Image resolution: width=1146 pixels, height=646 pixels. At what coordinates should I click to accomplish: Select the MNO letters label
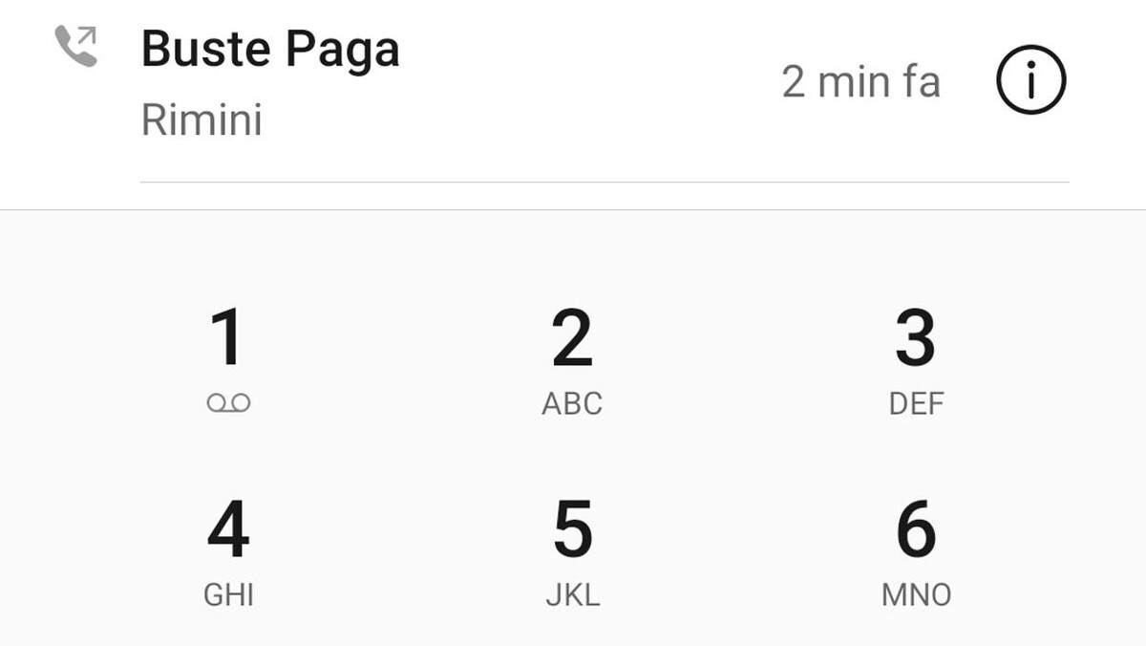(916, 595)
